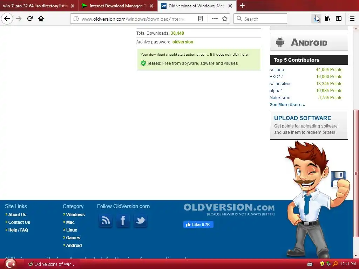Open contributor sofiane's profile
The height and width of the screenshot is (269, 359).
point(277,70)
